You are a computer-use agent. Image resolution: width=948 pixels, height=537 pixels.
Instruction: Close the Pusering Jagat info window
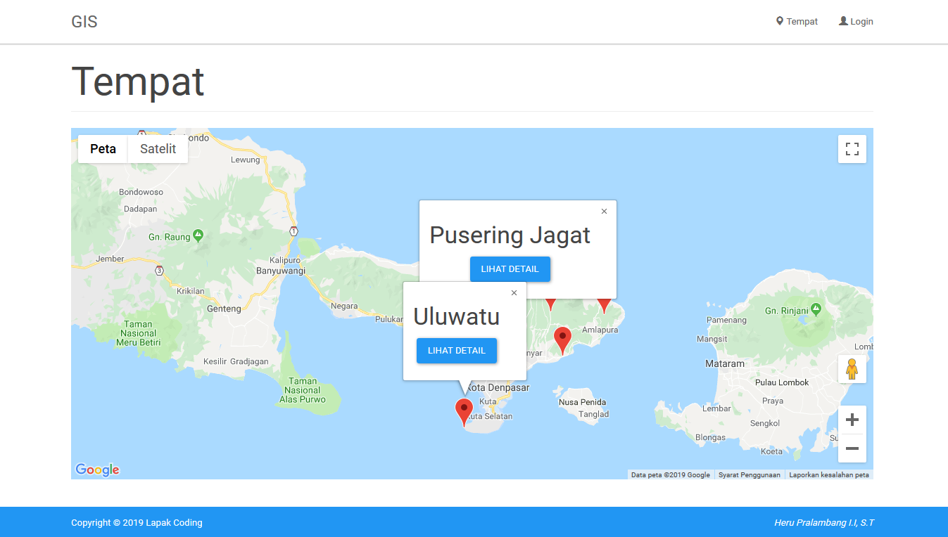[x=604, y=212]
